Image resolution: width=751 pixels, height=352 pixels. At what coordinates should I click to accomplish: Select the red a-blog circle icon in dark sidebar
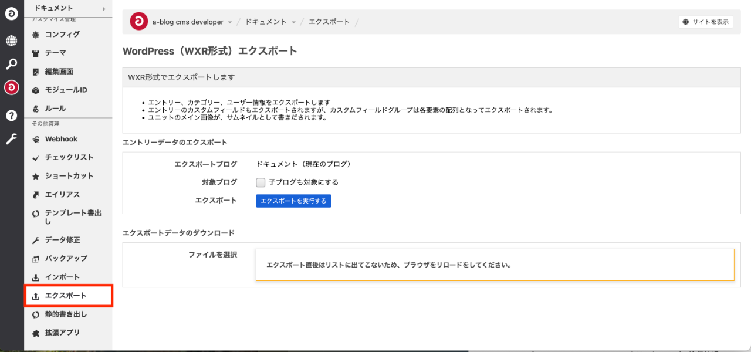(x=12, y=87)
